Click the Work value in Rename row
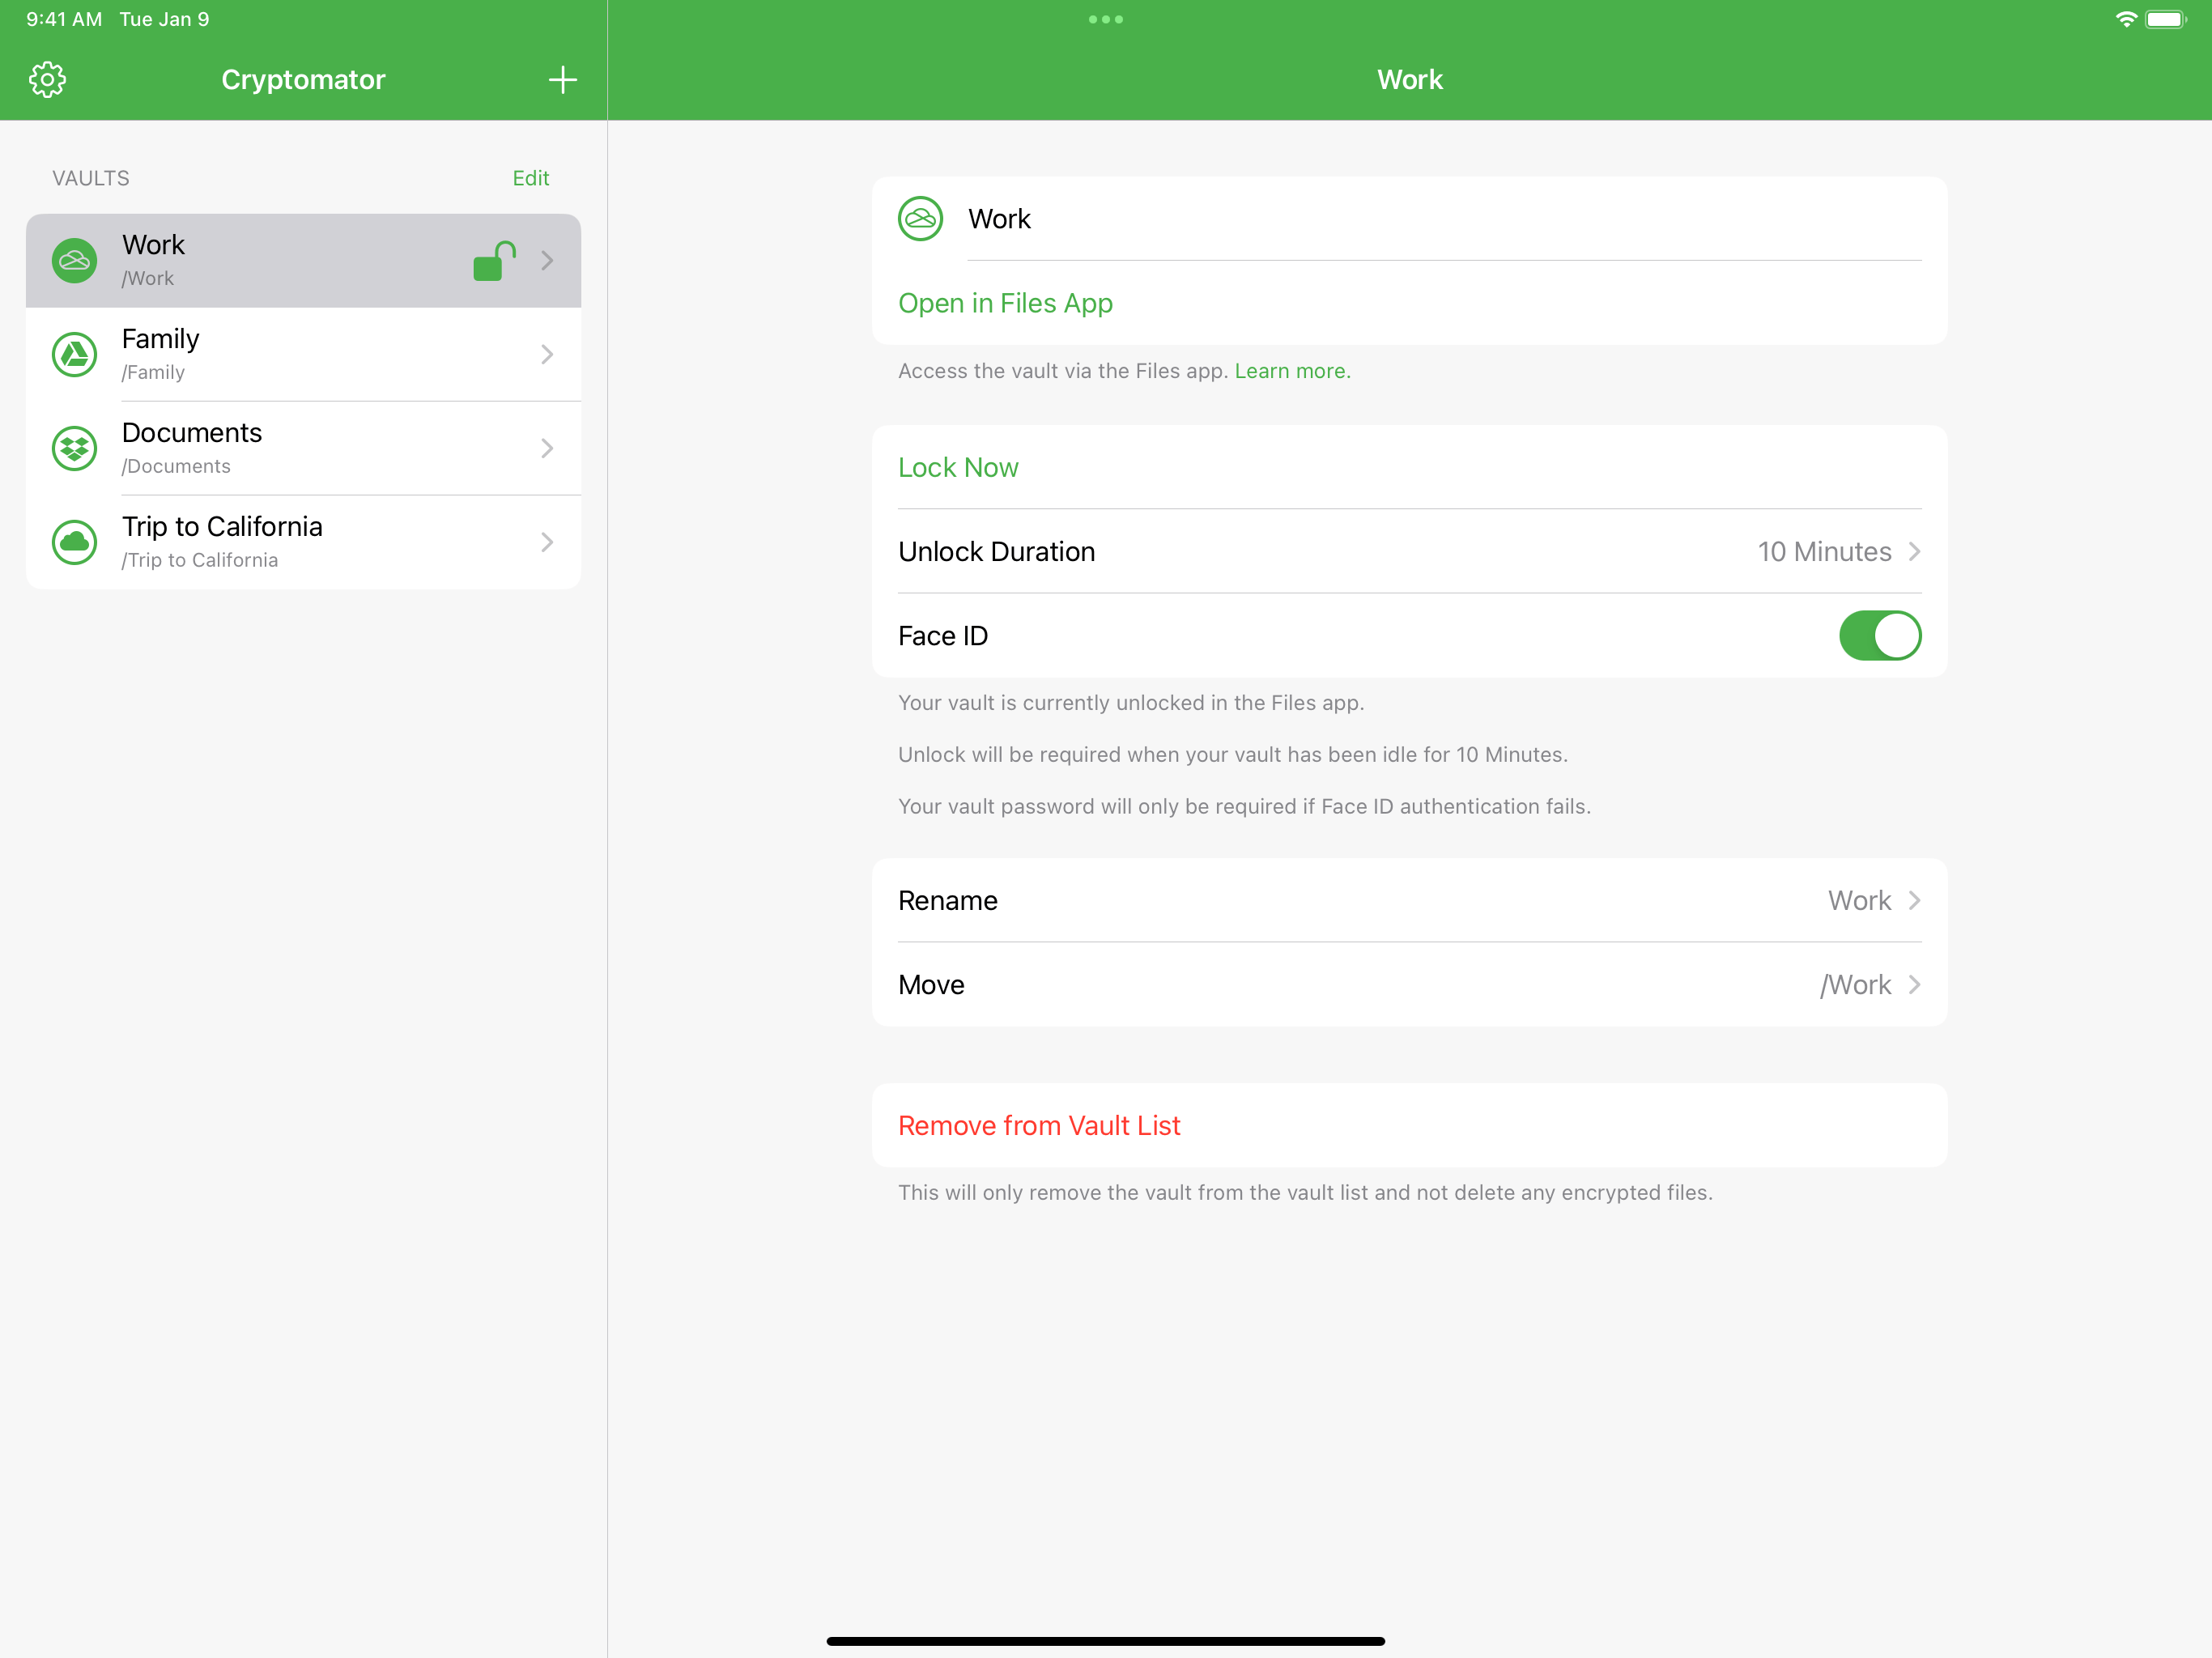The image size is (2212, 1658). tap(1859, 901)
